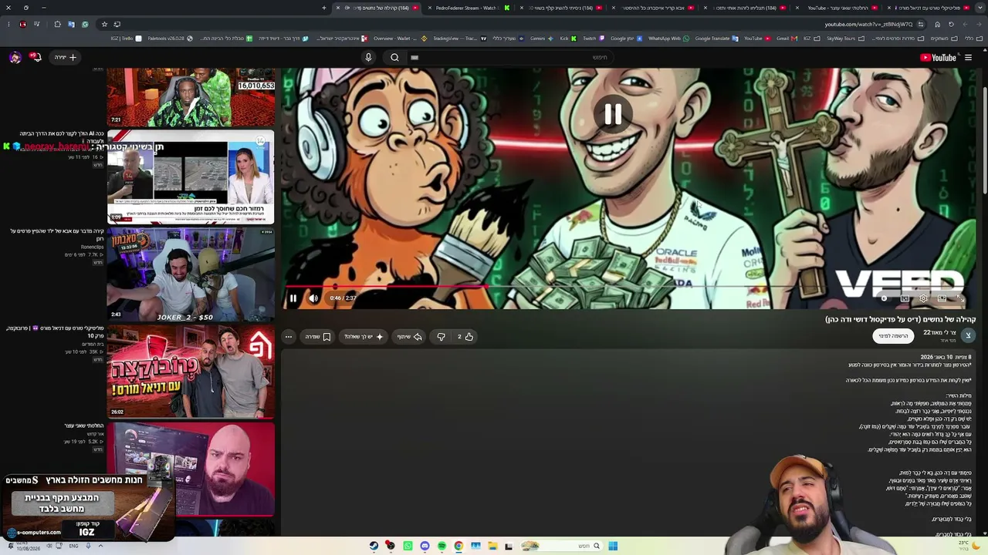
Task: Toggle subtitles in the video player
Action: coord(905,298)
